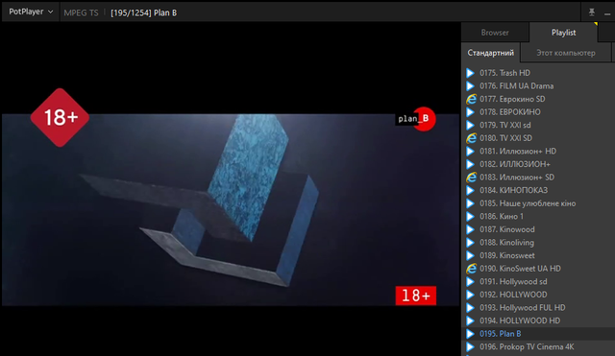
Task: Switch to the Playlist tab
Action: click(x=564, y=33)
